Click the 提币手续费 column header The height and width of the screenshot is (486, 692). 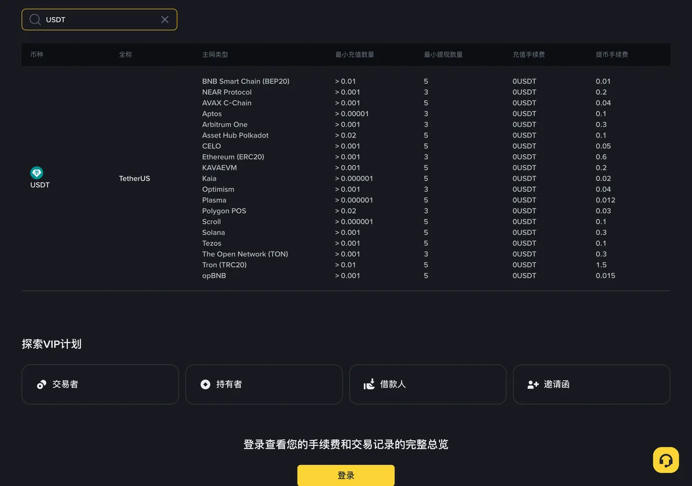tap(612, 55)
